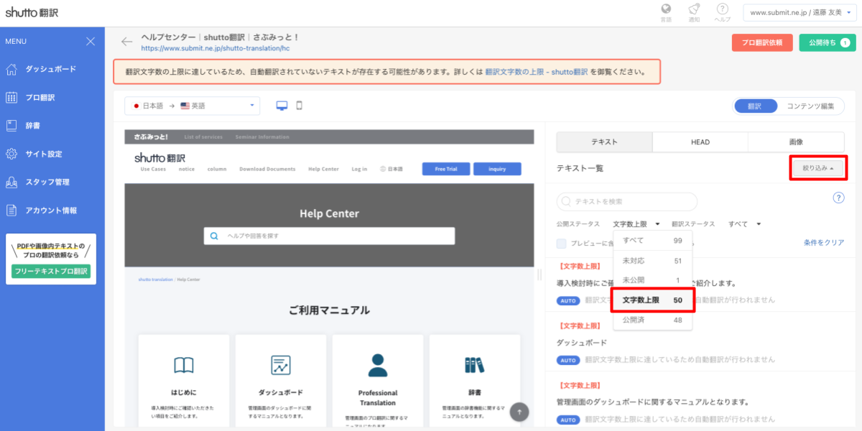Open the language globe icon in header
Image resolution: width=862 pixels, height=431 pixels.
pyautogui.click(x=666, y=9)
